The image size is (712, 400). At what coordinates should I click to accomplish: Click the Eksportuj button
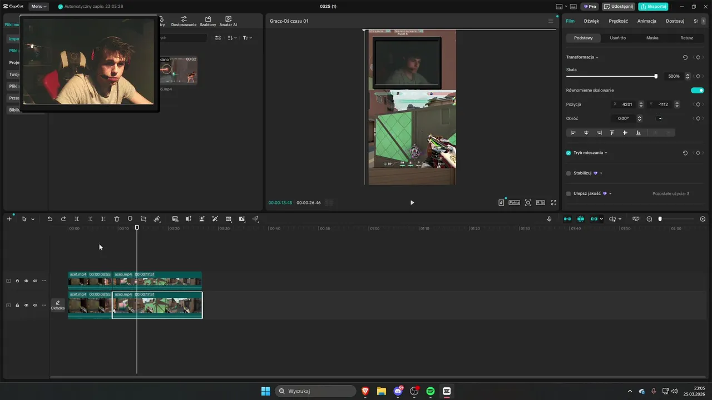tap(653, 7)
